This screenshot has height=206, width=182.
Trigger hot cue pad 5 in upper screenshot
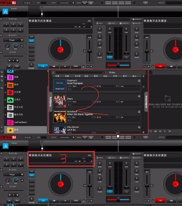pos(13,30)
